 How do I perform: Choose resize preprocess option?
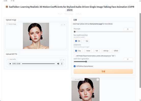(87, 51)
